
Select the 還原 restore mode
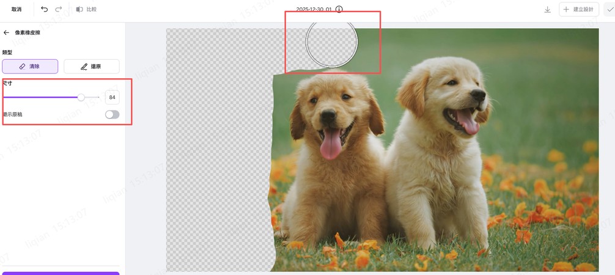pos(92,66)
